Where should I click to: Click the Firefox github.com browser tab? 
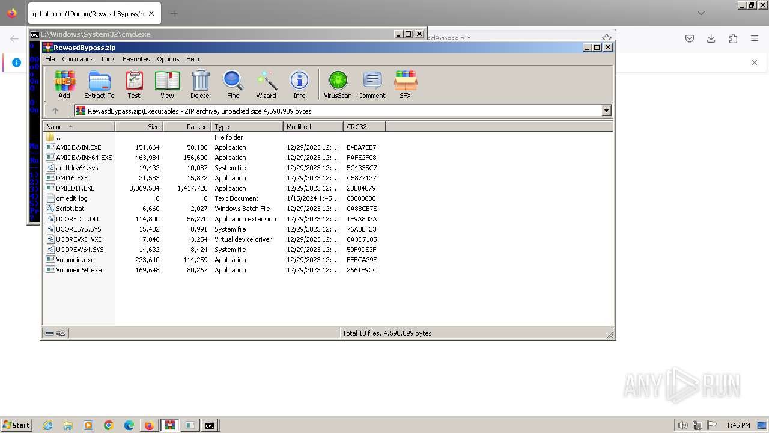(94, 13)
